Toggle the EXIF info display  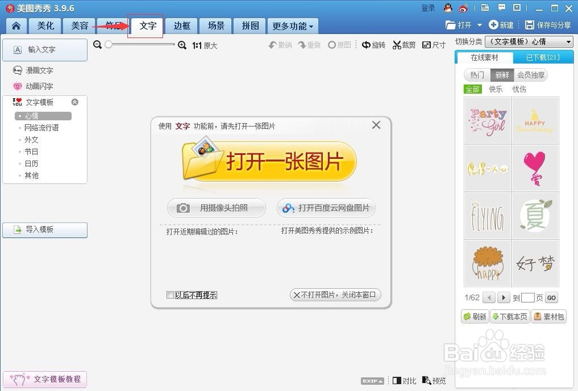point(371,381)
